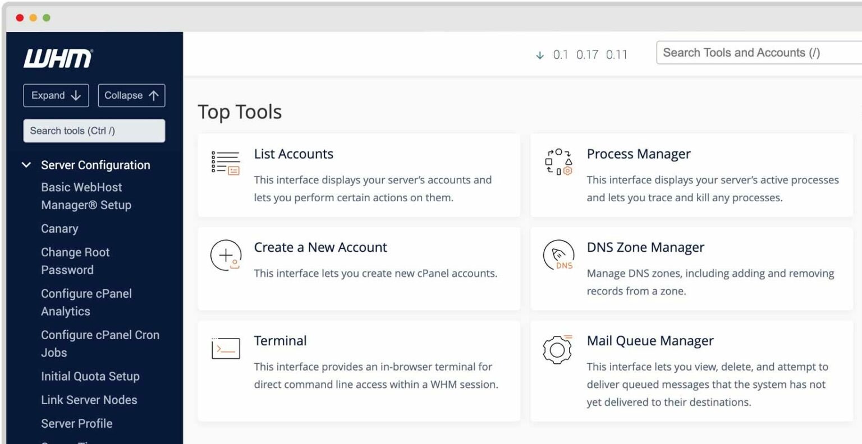
Task: Click the Expand button in the sidebar
Action: [x=56, y=95]
